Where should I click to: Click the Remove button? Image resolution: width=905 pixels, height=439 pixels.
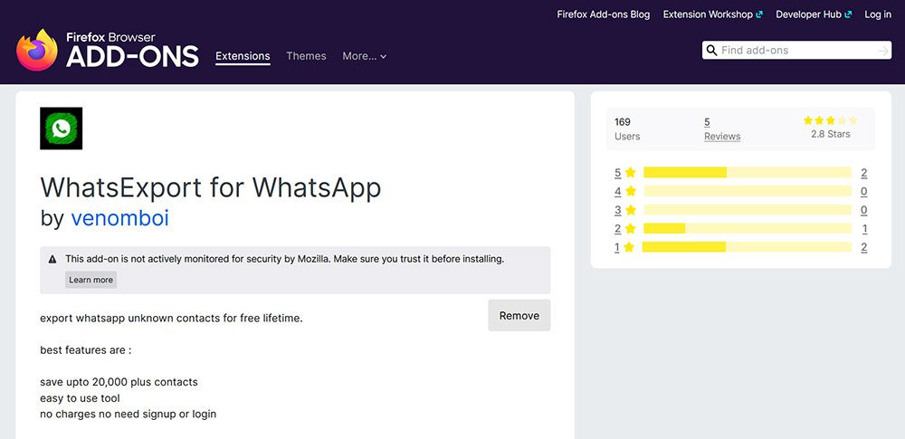pos(519,315)
